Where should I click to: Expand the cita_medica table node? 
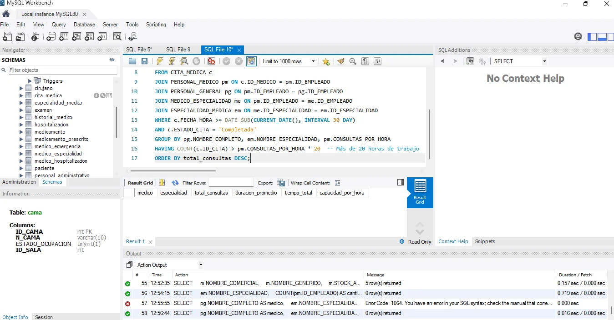[x=21, y=95]
